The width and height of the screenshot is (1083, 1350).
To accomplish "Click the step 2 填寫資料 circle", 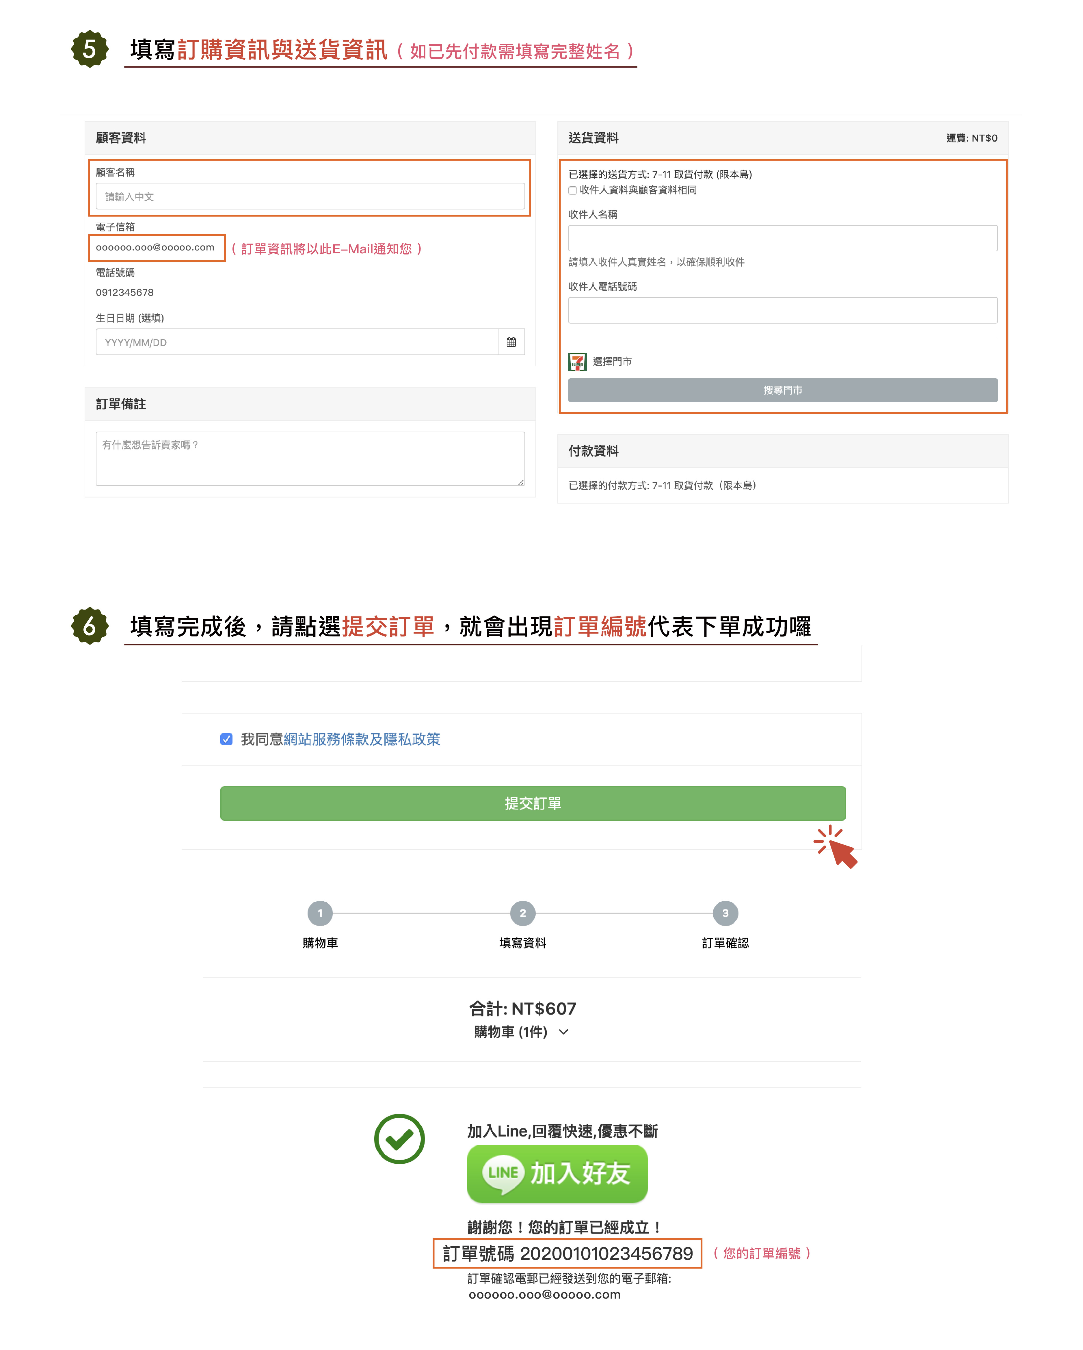I will click(522, 913).
